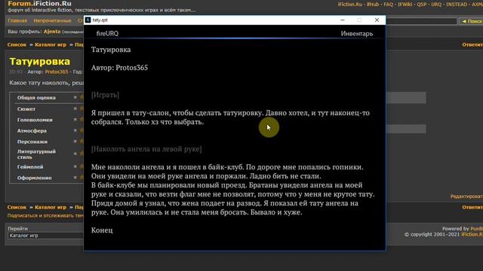Open the PunBB link in the footer
The image size is (483, 271).
pos(476,229)
